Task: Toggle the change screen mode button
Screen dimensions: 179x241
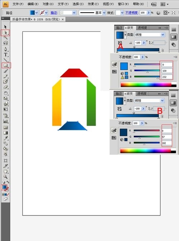Action: pos(5,199)
